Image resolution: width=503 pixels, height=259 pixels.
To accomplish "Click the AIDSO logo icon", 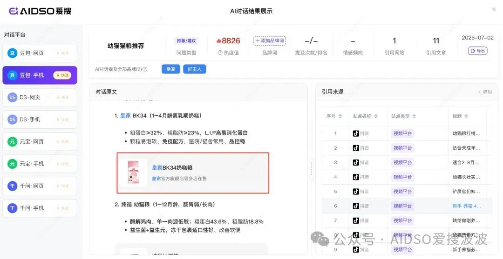I will [x=14, y=11].
